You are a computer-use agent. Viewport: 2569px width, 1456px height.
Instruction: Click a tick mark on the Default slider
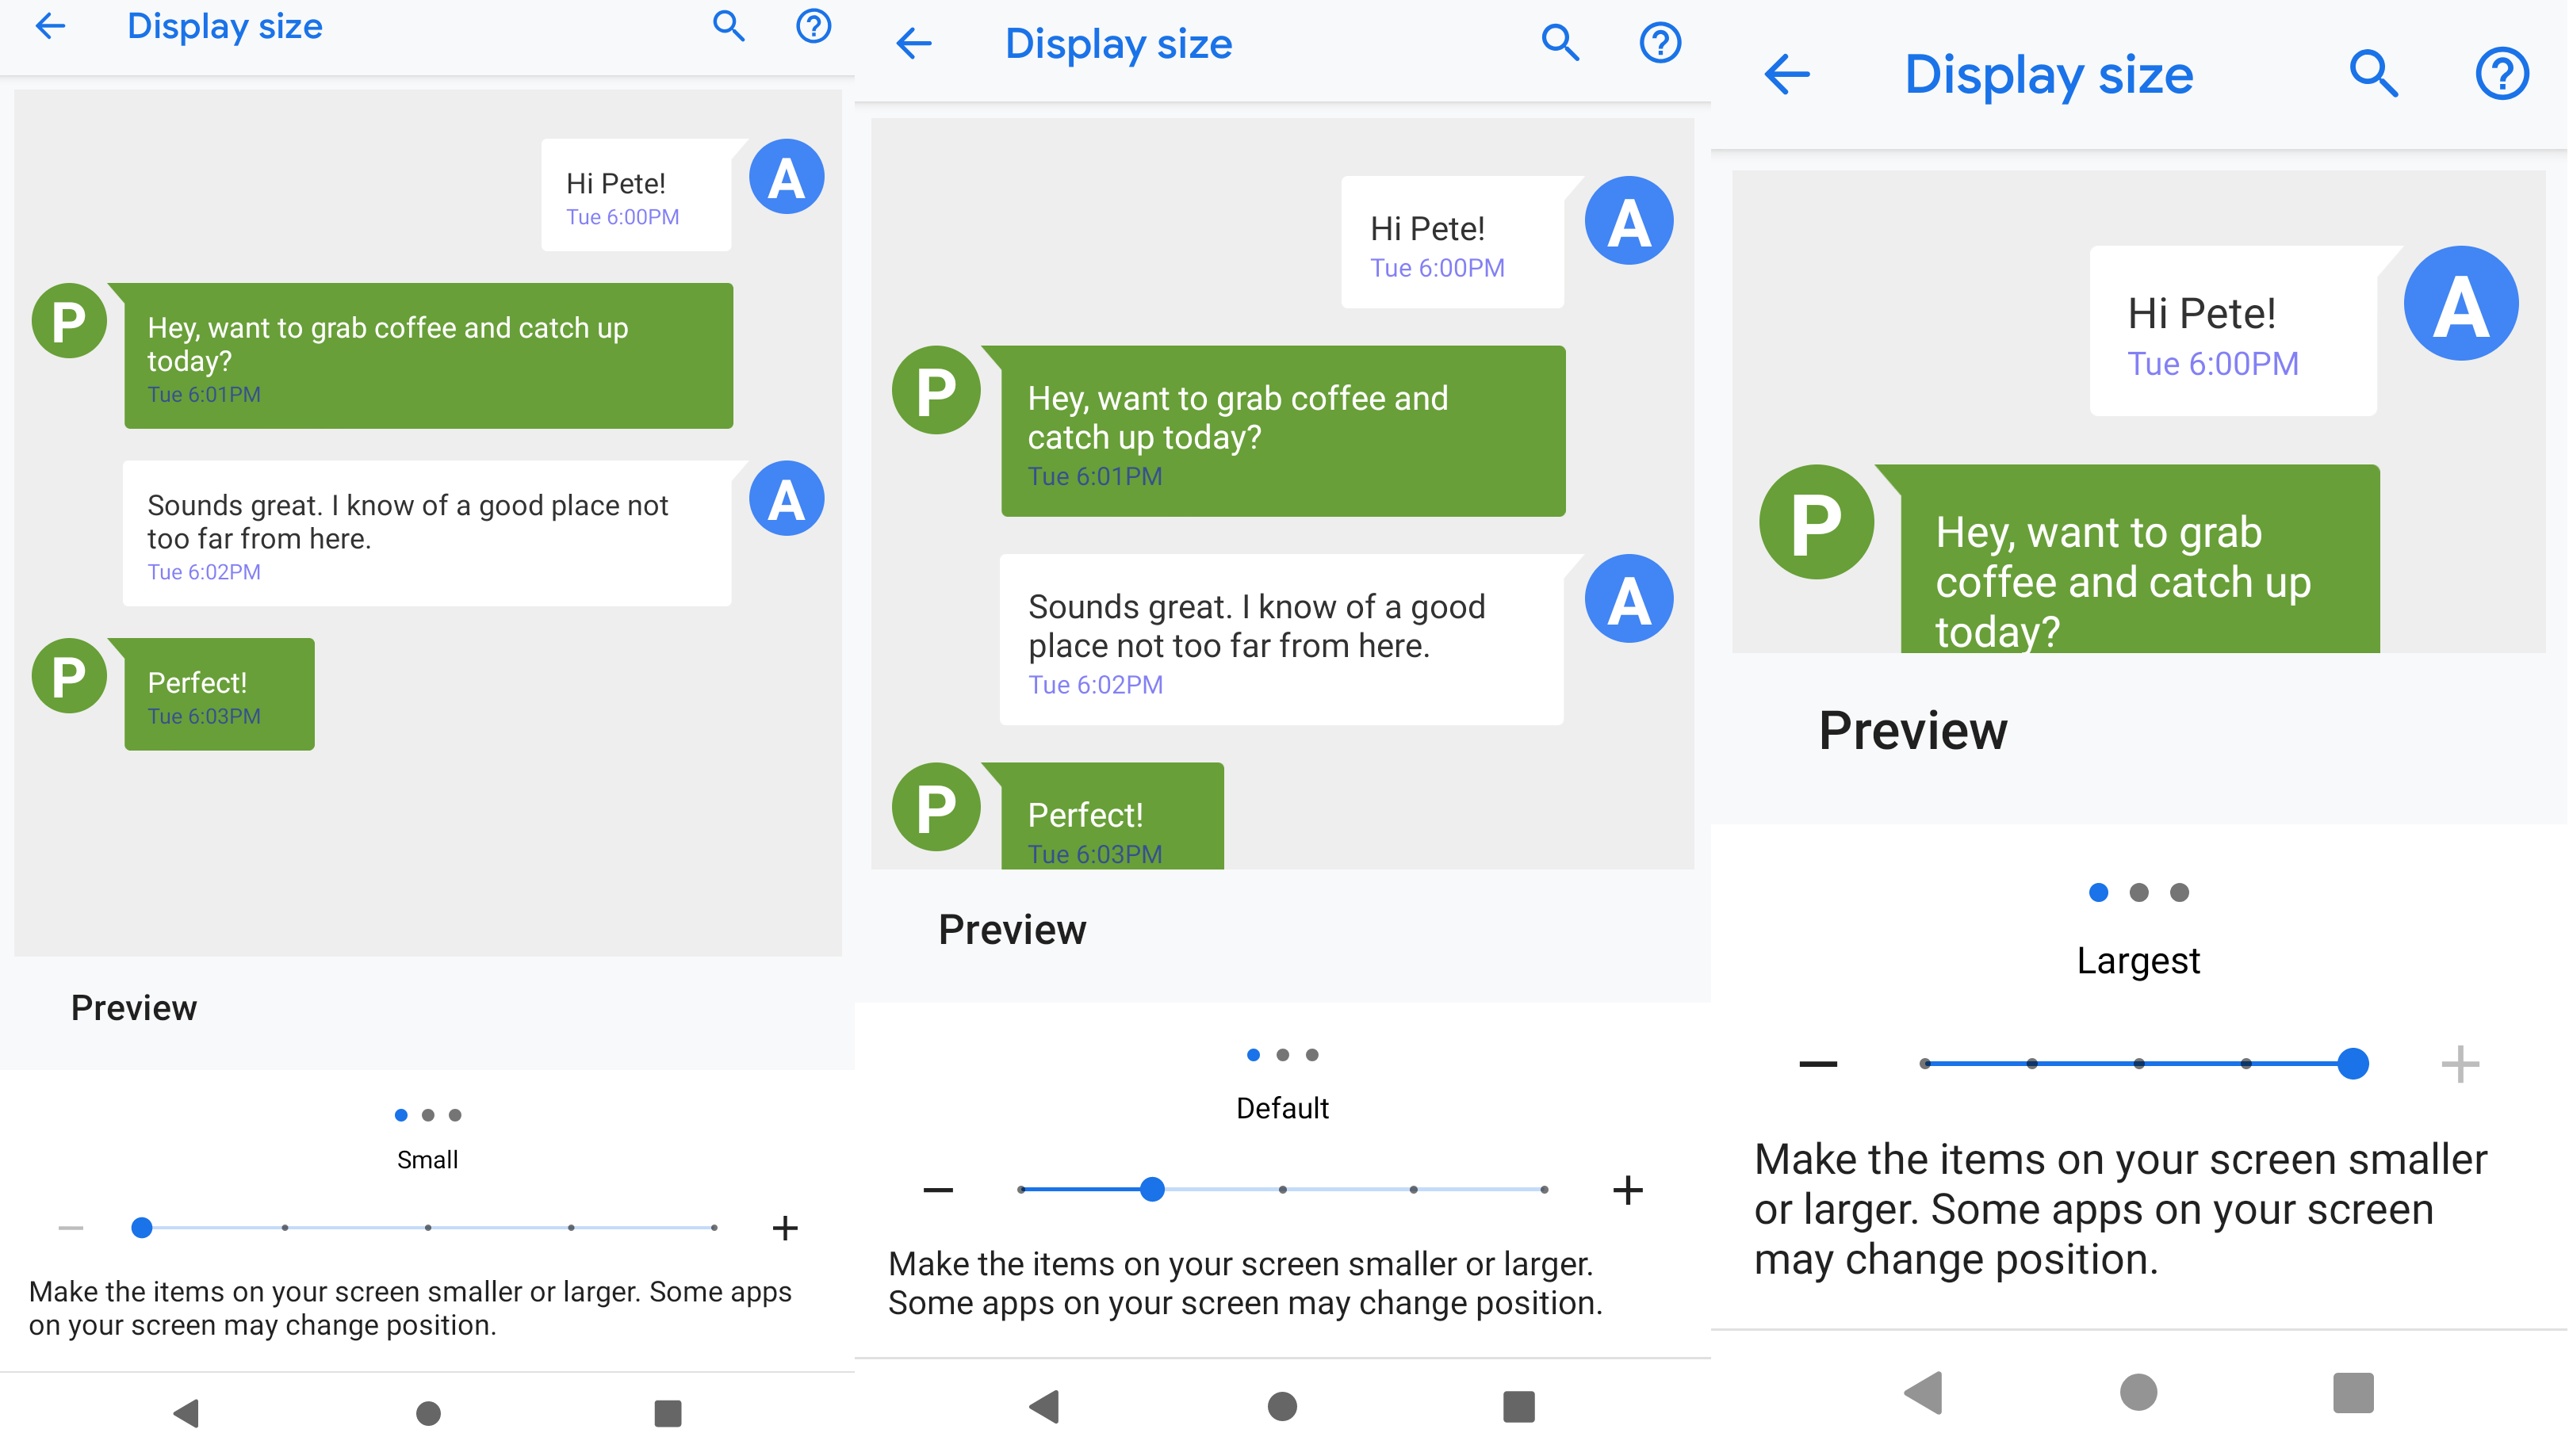click(x=1284, y=1189)
